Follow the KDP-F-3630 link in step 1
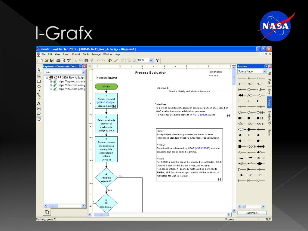This screenshot has height=231, width=308. point(104,103)
